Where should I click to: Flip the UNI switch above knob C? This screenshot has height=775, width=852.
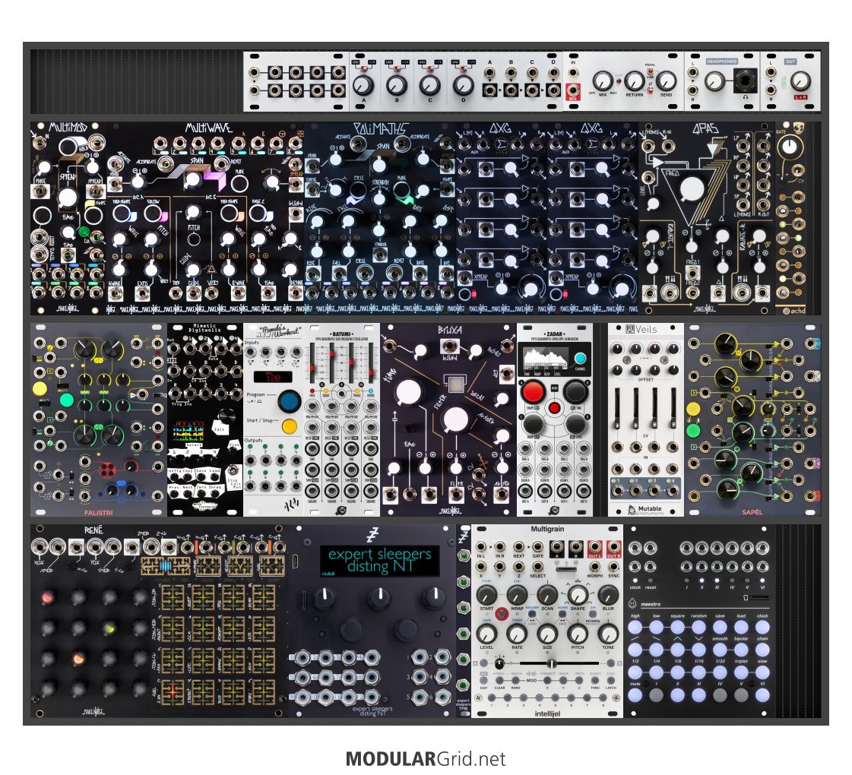click(430, 69)
